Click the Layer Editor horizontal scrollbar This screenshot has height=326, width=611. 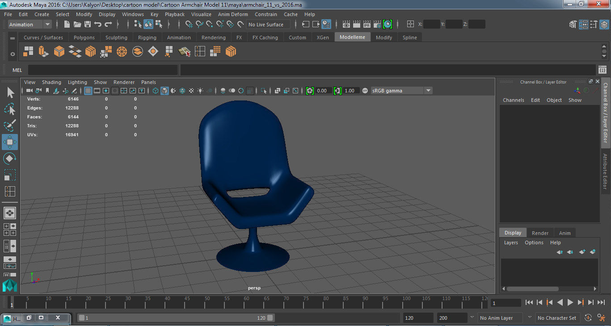pyautogui.click(x=532, y=289)
